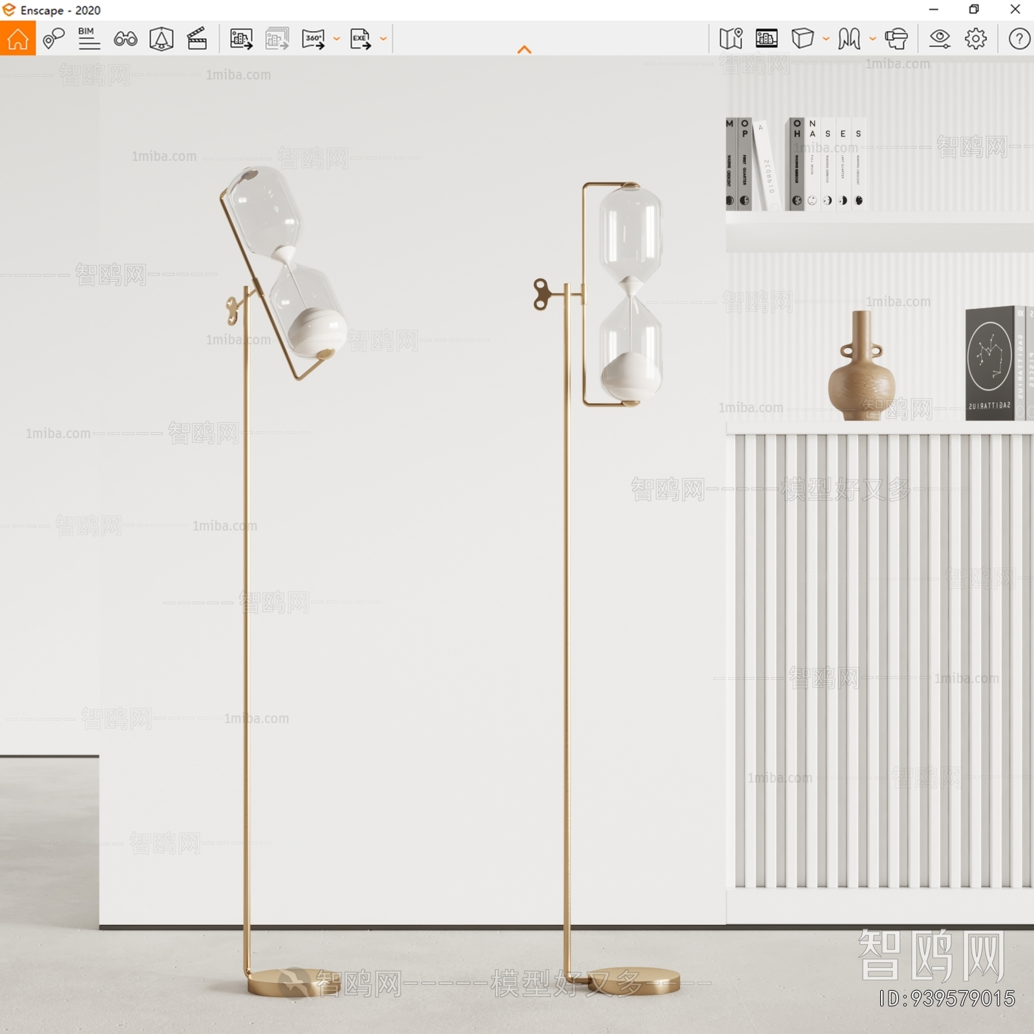Toggle the BIM information mode
The height and width of the screenshot is (1034, 1034).
[89, 38]
